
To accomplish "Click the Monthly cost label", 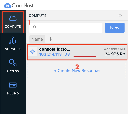I will (114, 49).
